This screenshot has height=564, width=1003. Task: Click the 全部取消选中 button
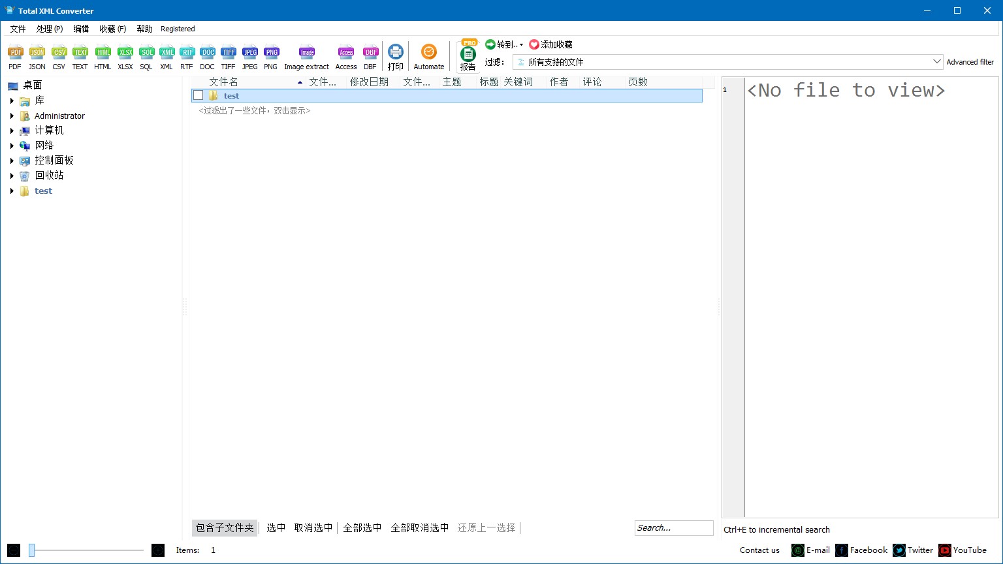point(420,527)
